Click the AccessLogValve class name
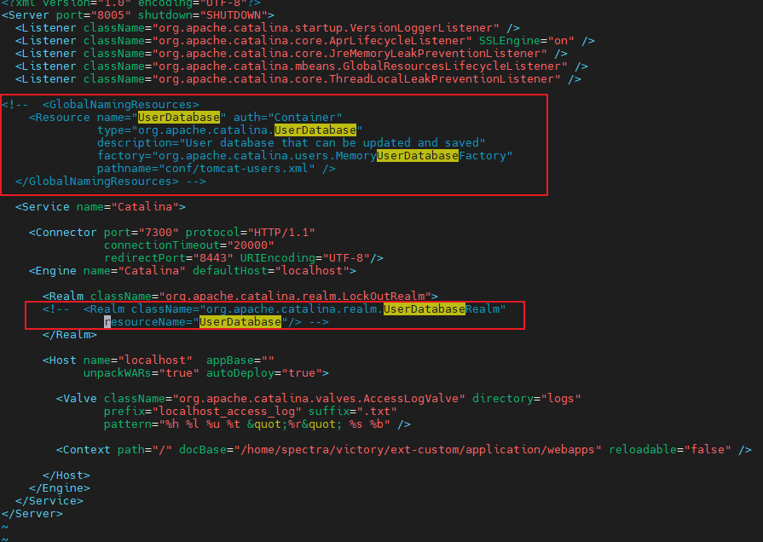 tap(319, 399)
